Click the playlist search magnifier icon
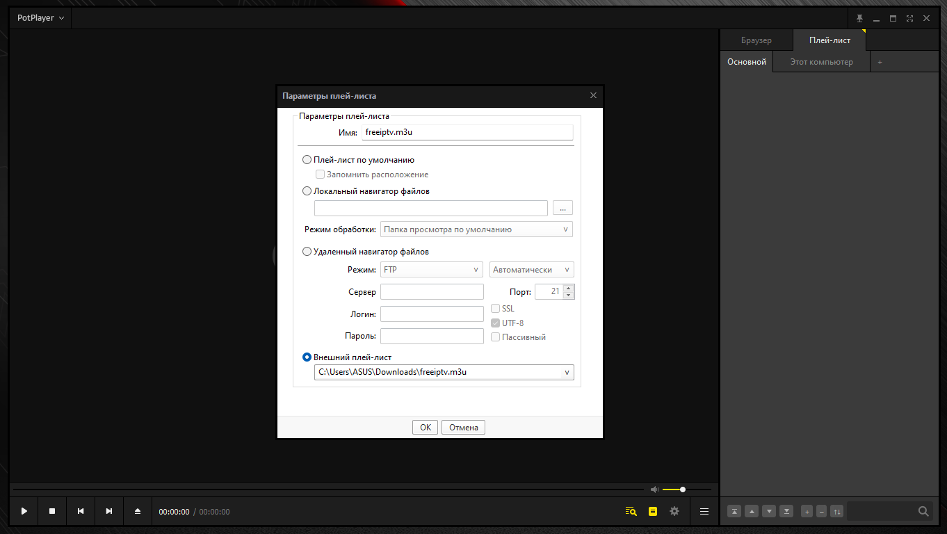The height and width of the screenshot is (534, 947). pyautogui.click(x=923, y=511)
